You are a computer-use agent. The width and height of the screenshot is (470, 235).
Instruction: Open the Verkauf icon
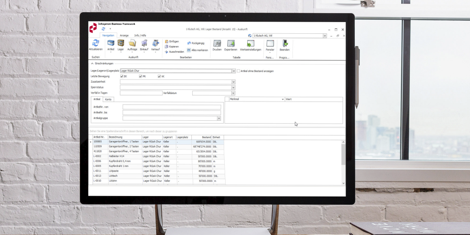155,43
